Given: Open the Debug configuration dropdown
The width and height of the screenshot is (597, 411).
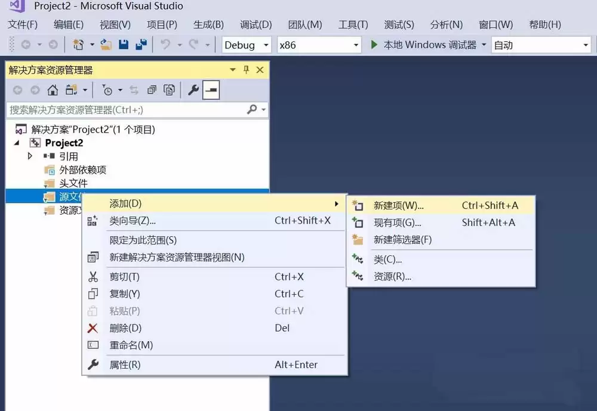Looking at the screenshot, I should [x=247, y=45].
